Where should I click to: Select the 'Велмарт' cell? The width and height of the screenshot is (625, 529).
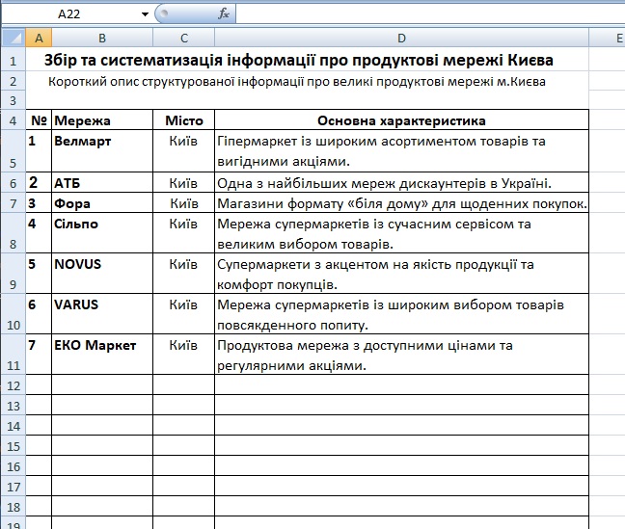point(102,151)
